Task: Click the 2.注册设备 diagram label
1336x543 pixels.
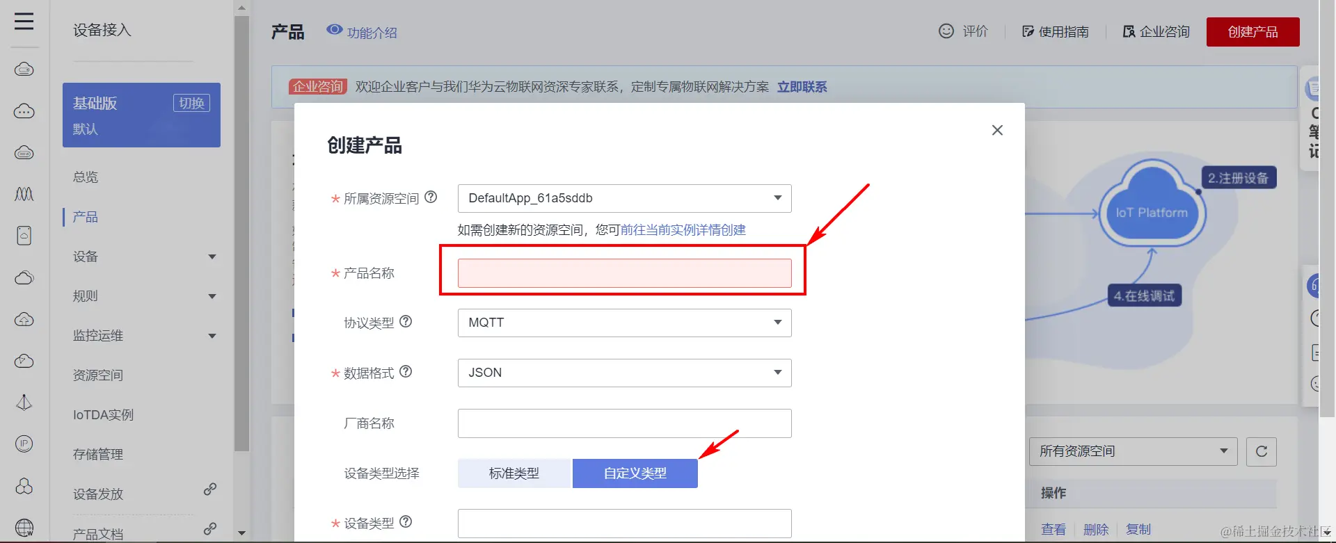Action: (x=1239, y=178)
